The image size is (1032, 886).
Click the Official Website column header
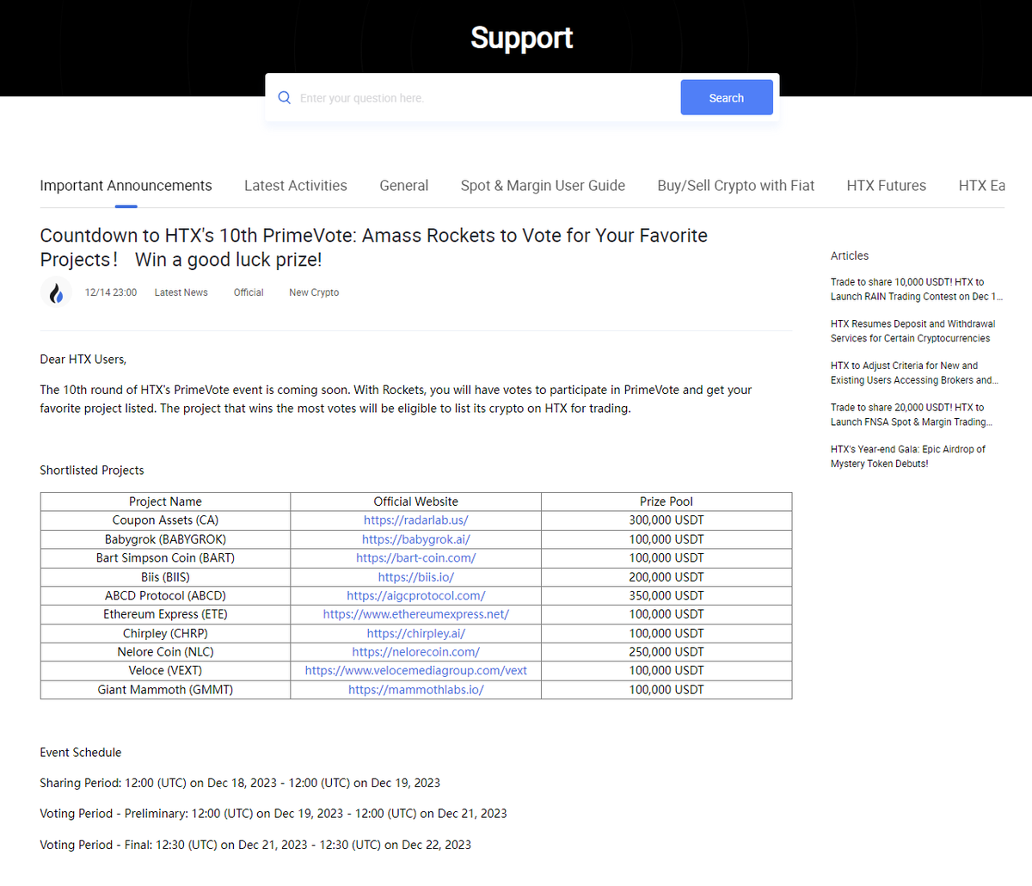point(416,501)
